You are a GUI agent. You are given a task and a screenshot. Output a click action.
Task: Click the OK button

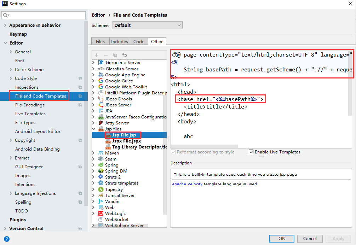(281, 239)
